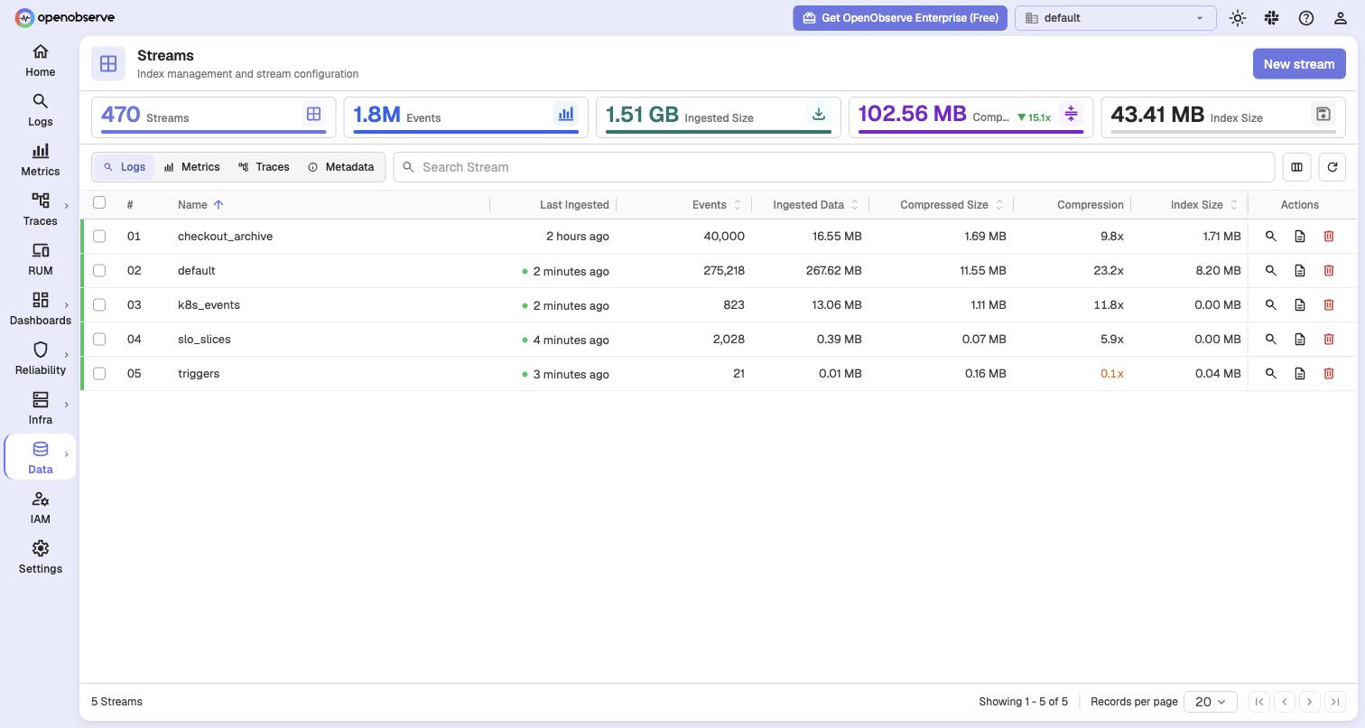
Task: Click the slo_slices stream name
Action: click(204, 340)
